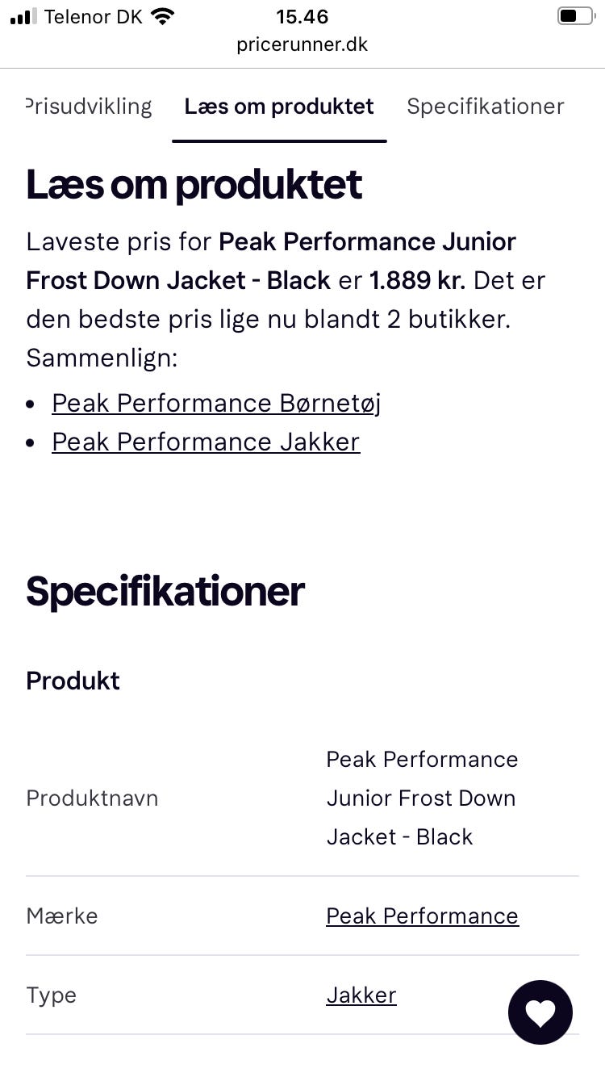Open the Specifikationer tab

(485, 107)
